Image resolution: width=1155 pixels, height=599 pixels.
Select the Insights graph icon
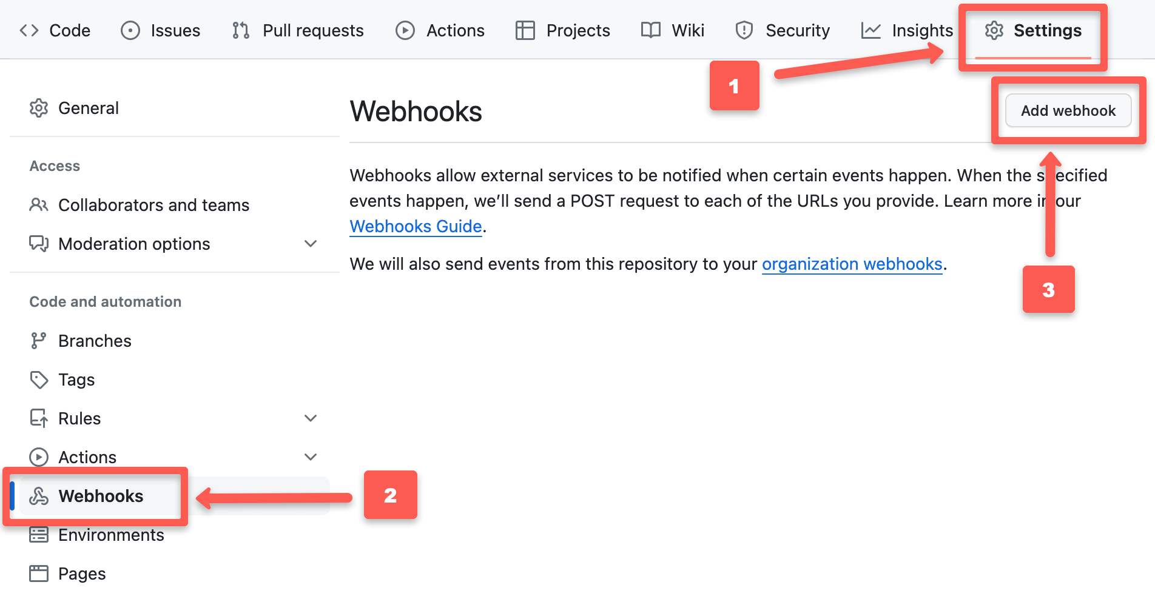tap(871, 30)
